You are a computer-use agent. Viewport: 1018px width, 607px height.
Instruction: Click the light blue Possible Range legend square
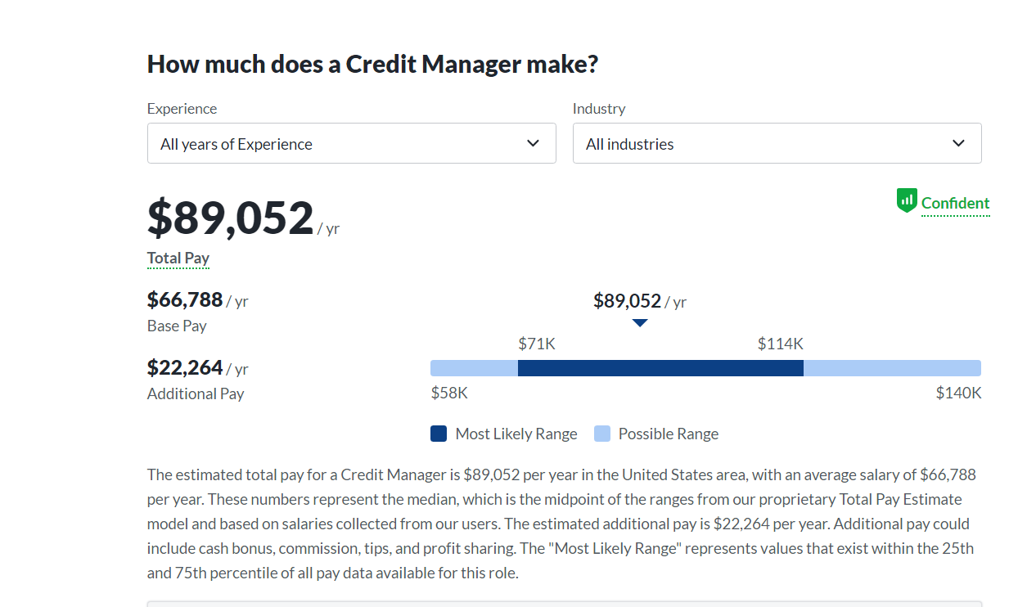pyautogui.click(x=602, y=434)
